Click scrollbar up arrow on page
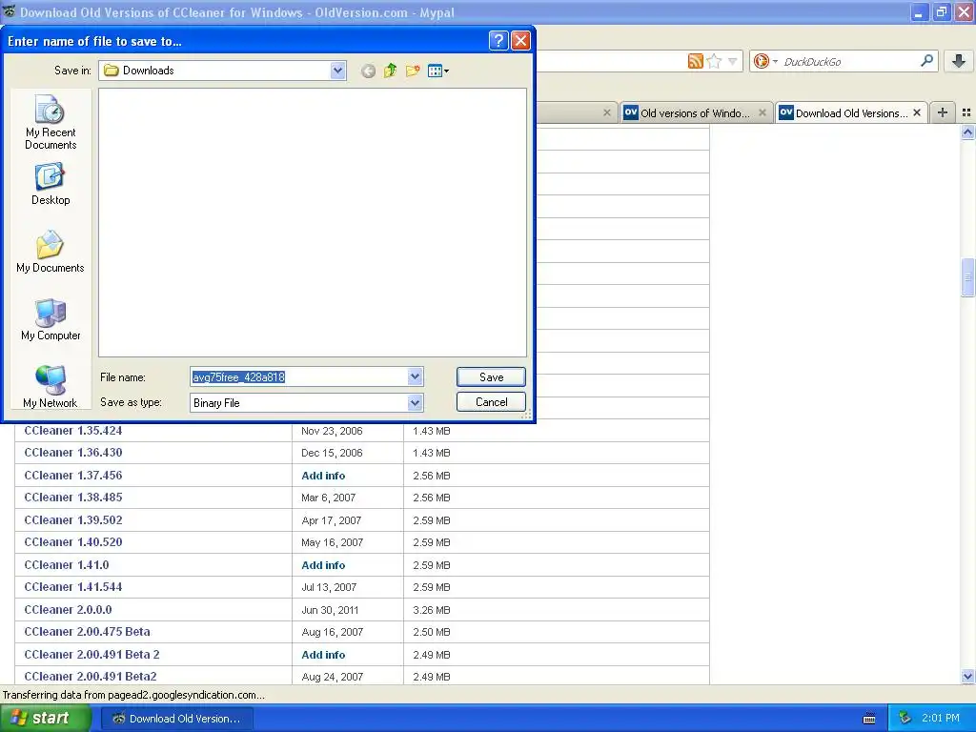The height and width of the screenshot is (732, 976). (967, 132)
